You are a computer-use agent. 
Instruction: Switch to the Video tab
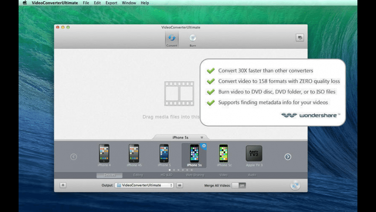tap(223, 175)
